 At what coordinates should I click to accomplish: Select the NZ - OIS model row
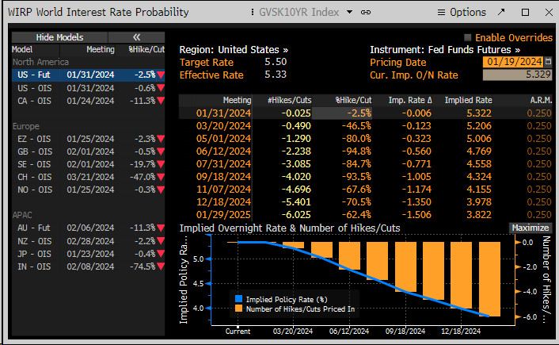(89, 241)
